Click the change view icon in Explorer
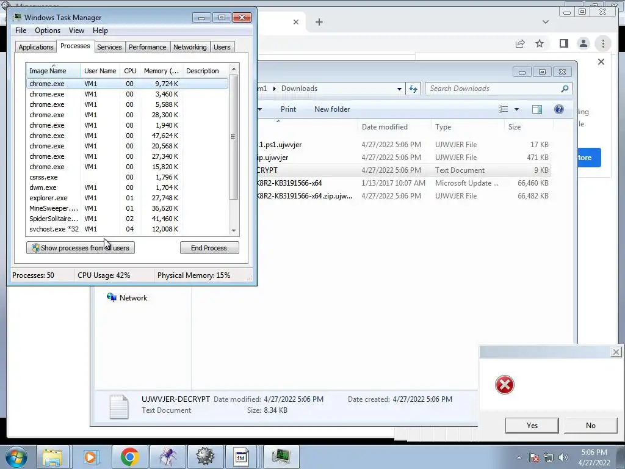Viewport: 625px width, 469px height. click(504, 109)
